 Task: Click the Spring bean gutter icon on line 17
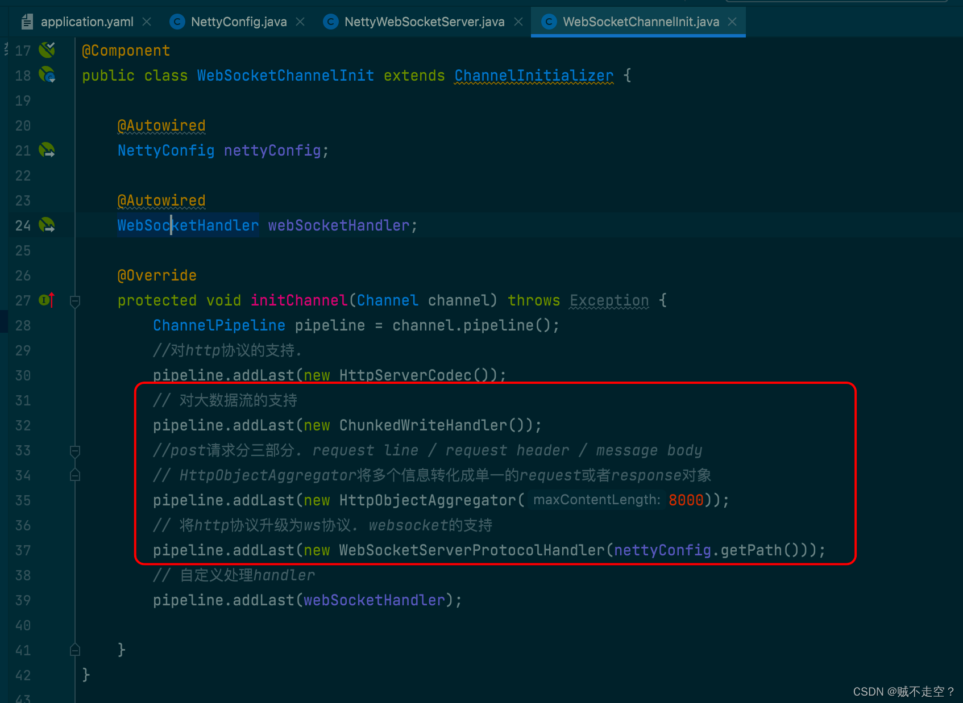[x=47, y=50]
